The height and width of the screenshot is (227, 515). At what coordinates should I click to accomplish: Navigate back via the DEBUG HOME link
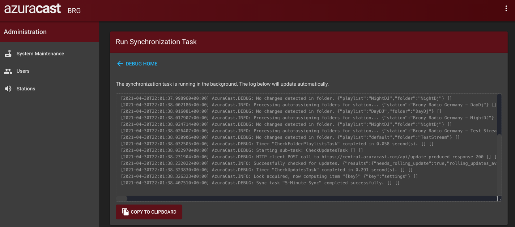click(x=142, y=64)
